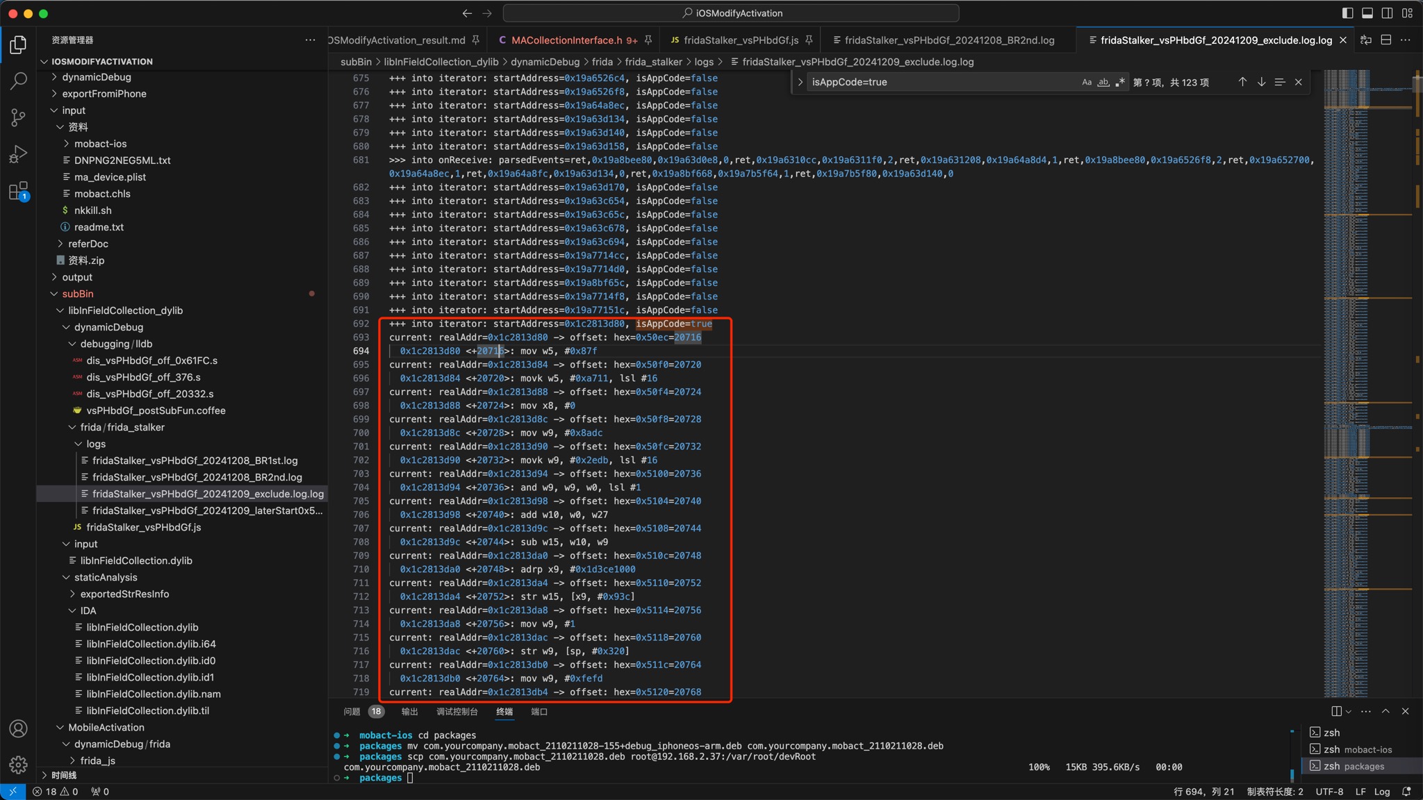Screen dimensions: 1423x800
Task: Expand the exportedStrResInfo folder
Action: [182, 594]
